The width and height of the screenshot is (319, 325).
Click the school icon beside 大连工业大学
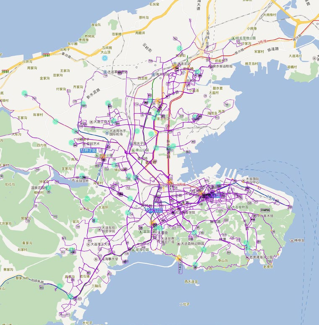(x=91, y=122)
